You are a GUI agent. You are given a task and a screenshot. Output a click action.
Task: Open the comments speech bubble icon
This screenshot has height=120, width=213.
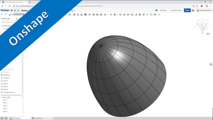pyautogui.click(x=156, y=10)
